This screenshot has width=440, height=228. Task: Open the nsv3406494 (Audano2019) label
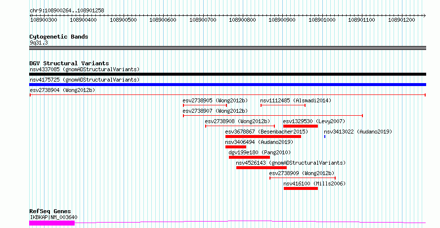tap(259, 142)
